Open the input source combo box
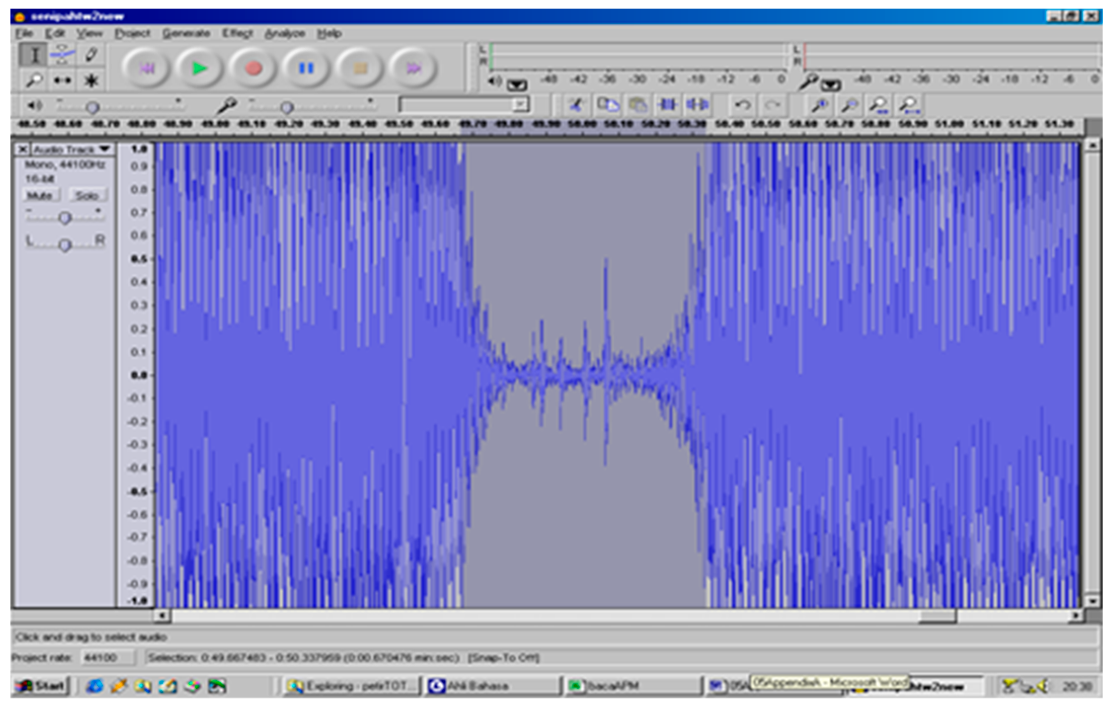This screenshot has height=709, width=1113. (x=464, y=105)
